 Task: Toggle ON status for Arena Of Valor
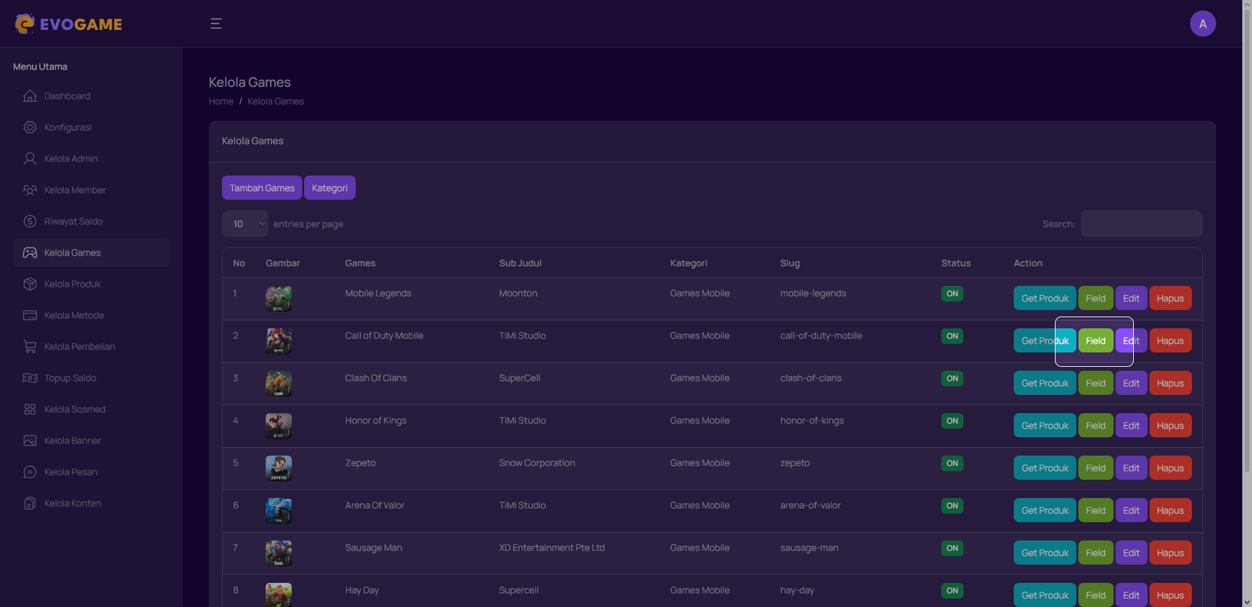click(x=952, y=506)
